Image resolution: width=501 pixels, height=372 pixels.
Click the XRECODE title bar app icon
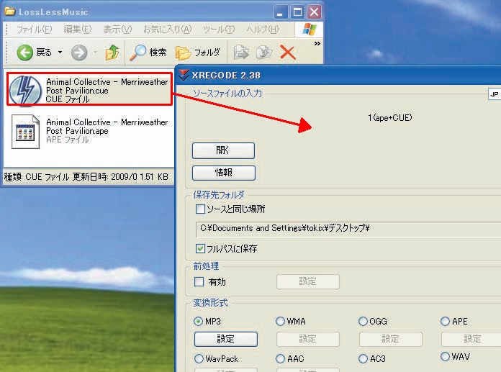(x=184, y=75)
